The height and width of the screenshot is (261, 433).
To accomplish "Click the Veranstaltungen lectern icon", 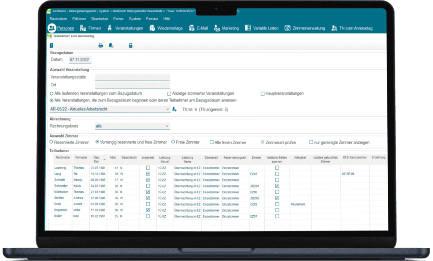I will point(110,28).
